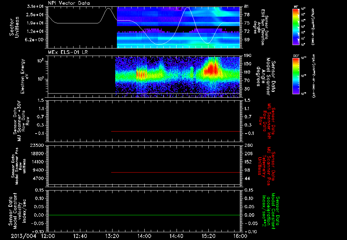Click the "ESH Sun Elevation Angle" axis label
The image size is (347, 240).
[x=261, y=27]
